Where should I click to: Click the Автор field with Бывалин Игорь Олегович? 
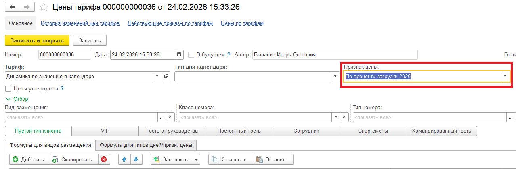(335, 54)
